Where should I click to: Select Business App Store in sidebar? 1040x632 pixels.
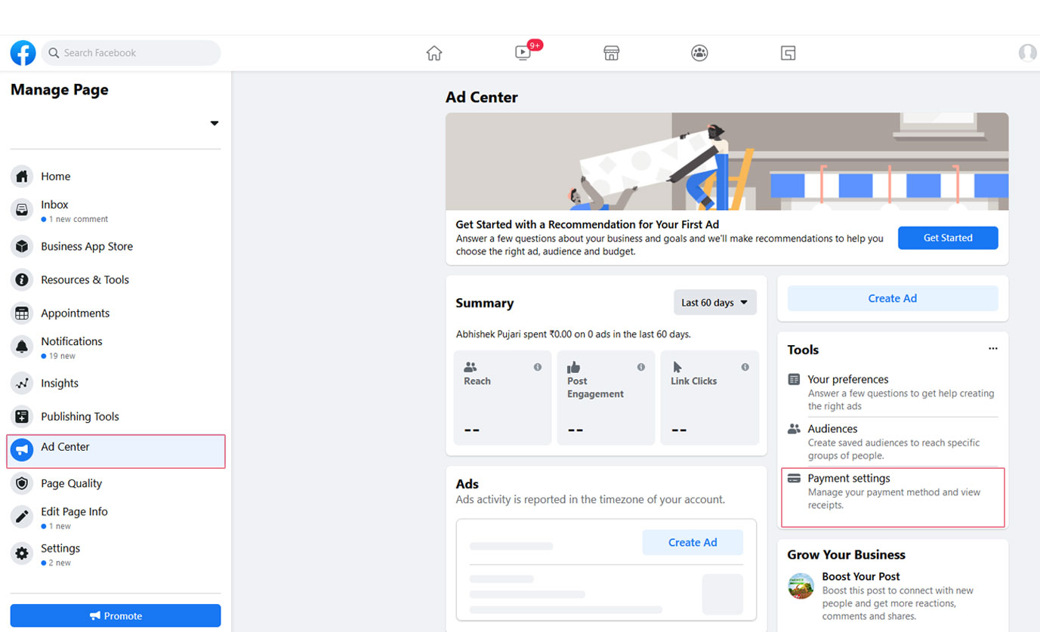click(x=87, y=246)
